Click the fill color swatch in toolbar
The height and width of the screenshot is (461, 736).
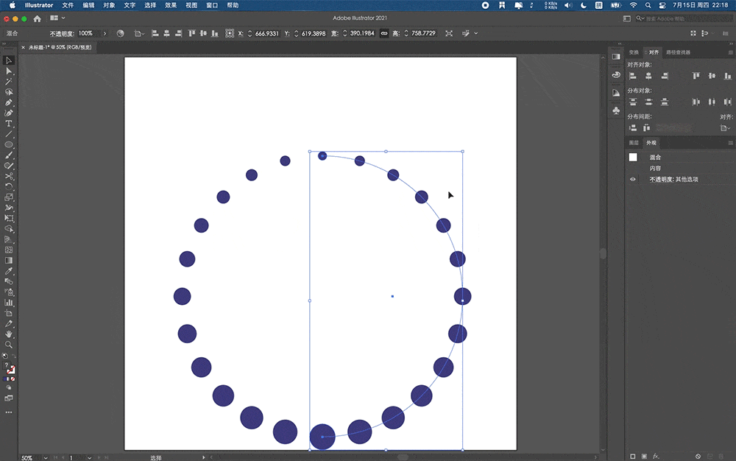(7, 365)
